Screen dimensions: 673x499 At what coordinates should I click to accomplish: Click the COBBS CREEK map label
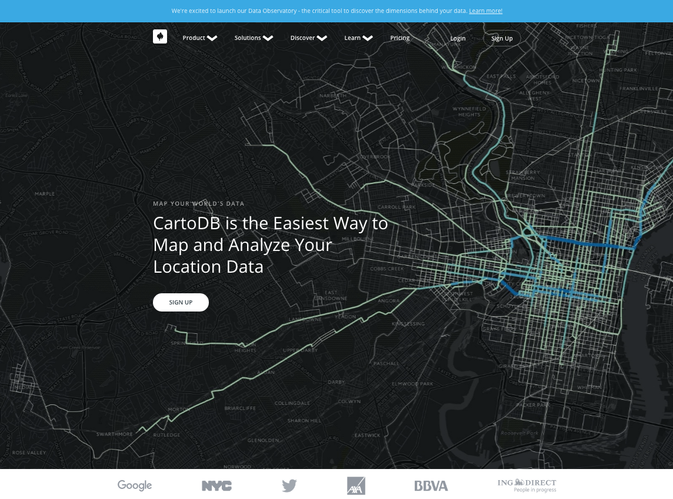tap(387, 269)
